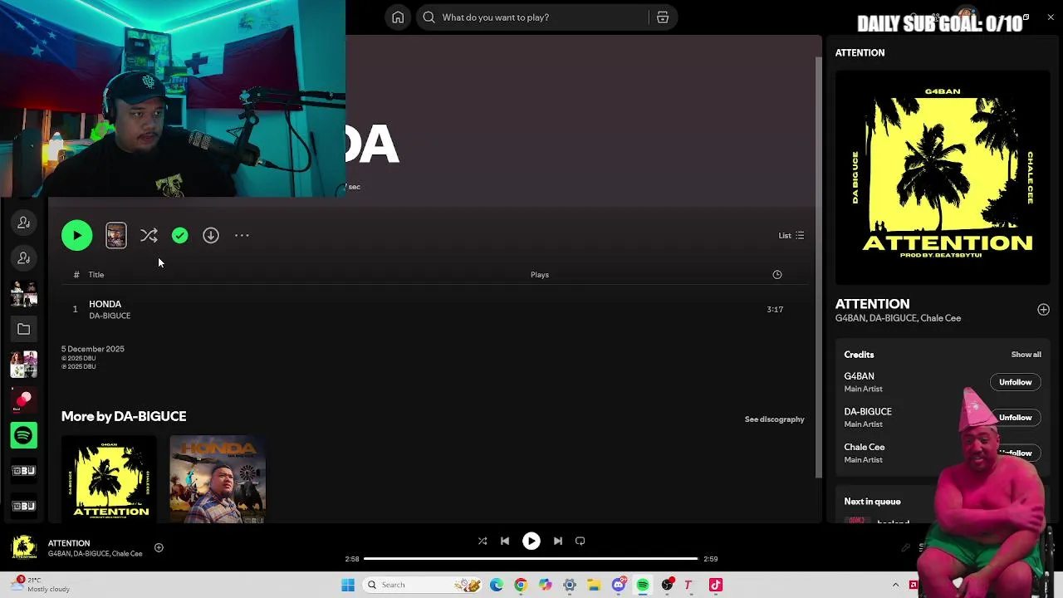Image resolution: width=1063 pixels, height=598 pixels.
Task: Click the Windows taskbar Search box
Action: (424, 585)
